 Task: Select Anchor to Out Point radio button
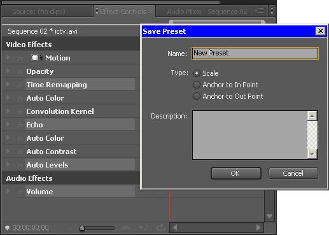coord(197,96)
